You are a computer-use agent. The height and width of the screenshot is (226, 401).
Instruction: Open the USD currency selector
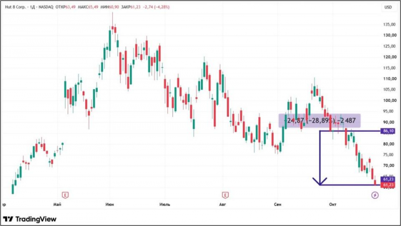pos(388,8)
